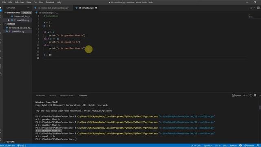261x147 pixels.
Task: Split the terminal panel
Action: click(x=251, y=95)
